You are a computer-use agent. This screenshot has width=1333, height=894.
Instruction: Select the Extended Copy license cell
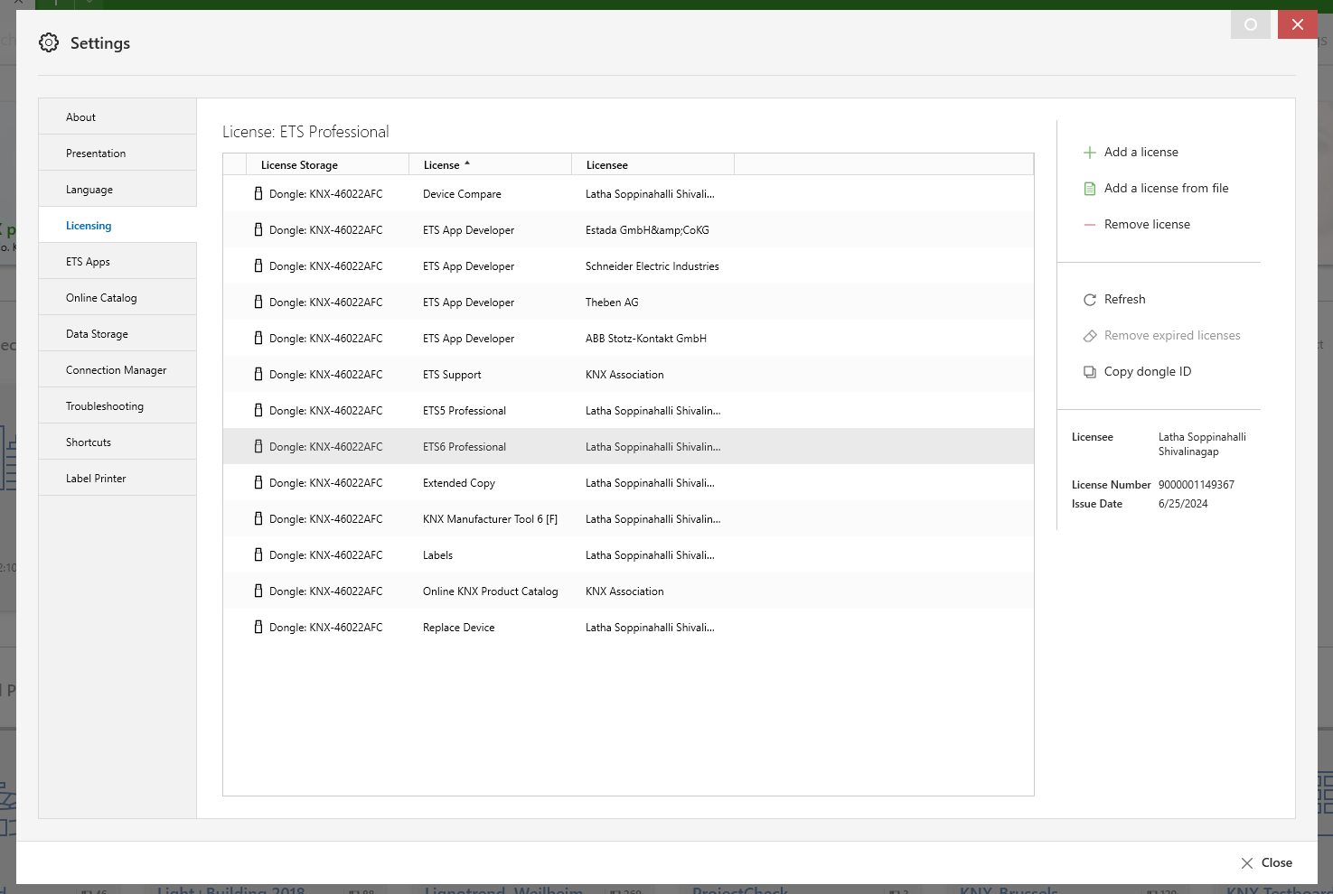[x=459, y=482]
